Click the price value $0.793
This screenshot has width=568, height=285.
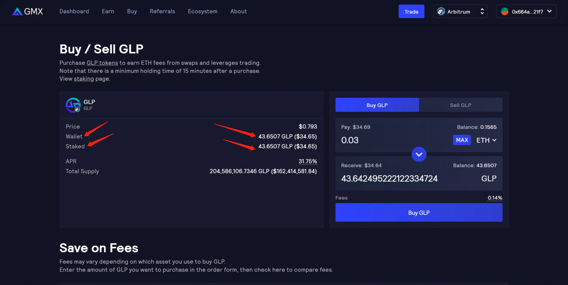tap(308, 127)
